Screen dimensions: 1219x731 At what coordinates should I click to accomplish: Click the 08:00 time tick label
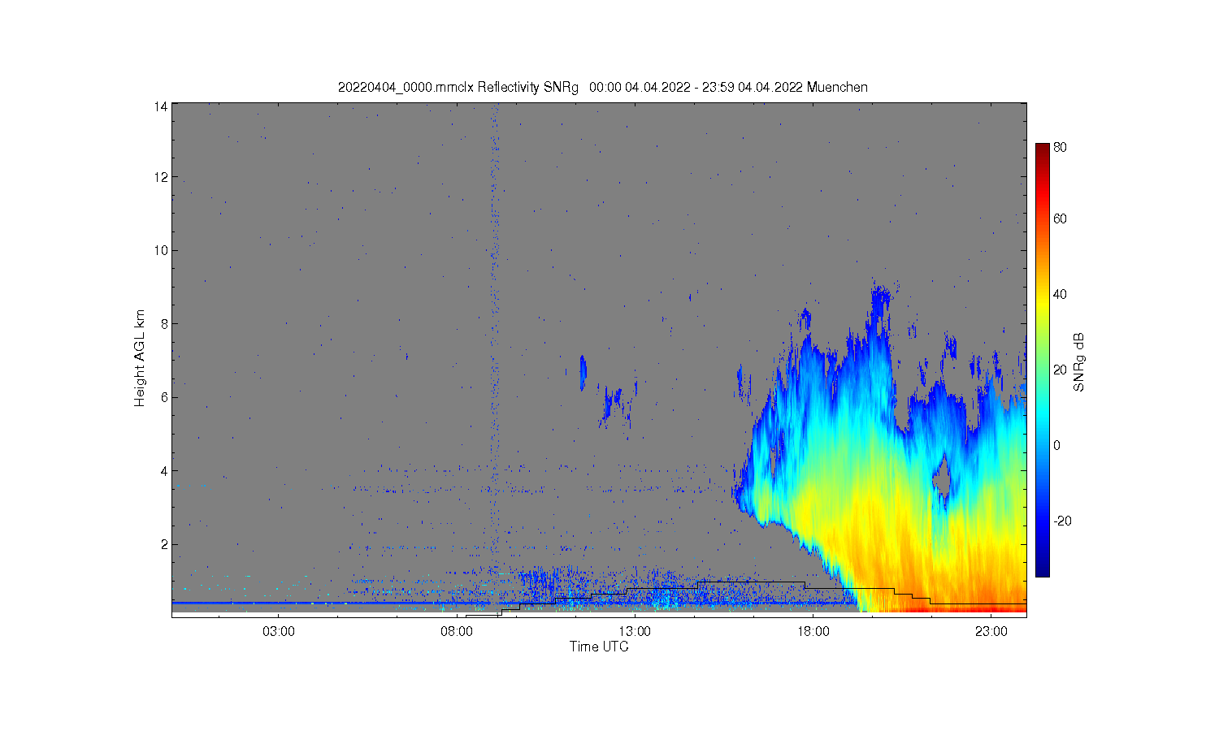[457, 632]
